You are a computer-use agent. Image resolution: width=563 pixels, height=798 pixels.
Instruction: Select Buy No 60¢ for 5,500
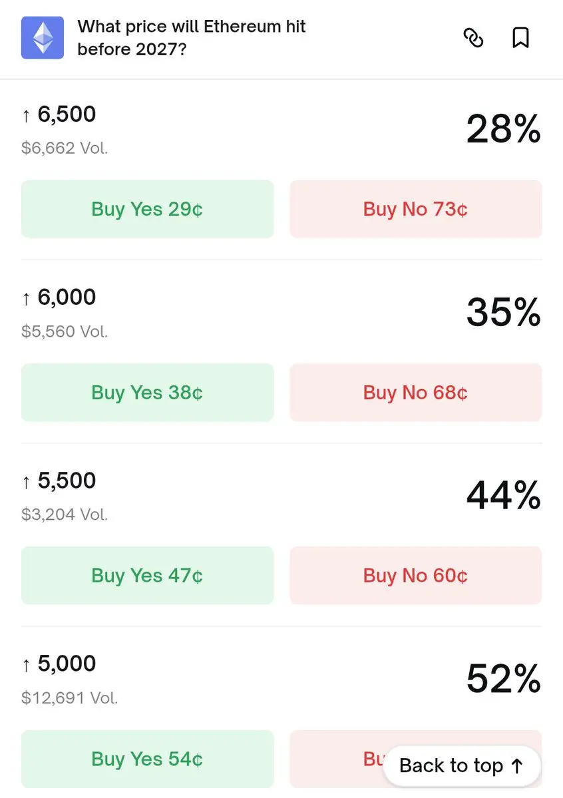point(415,575)
